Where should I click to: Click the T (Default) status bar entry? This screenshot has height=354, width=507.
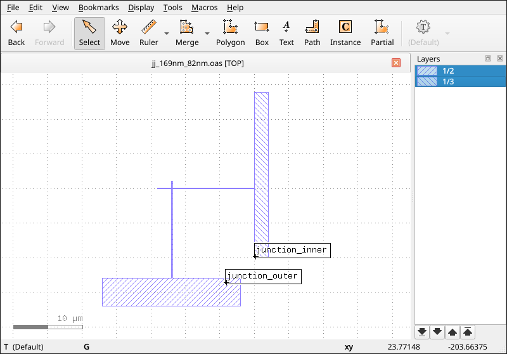(23, 347)
